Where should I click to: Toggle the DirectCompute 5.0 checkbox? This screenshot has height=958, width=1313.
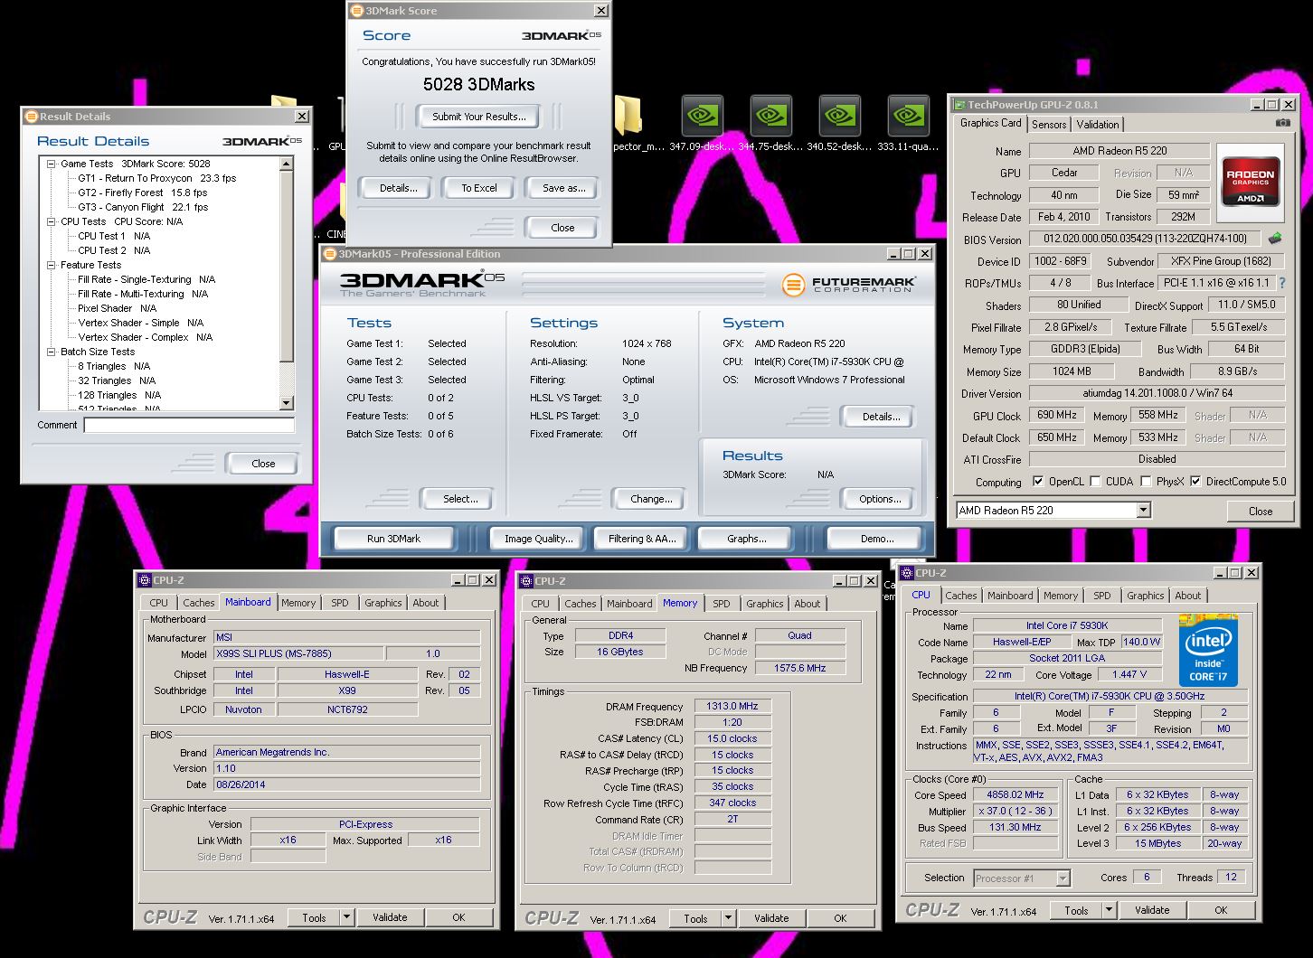click(1196, 482)
